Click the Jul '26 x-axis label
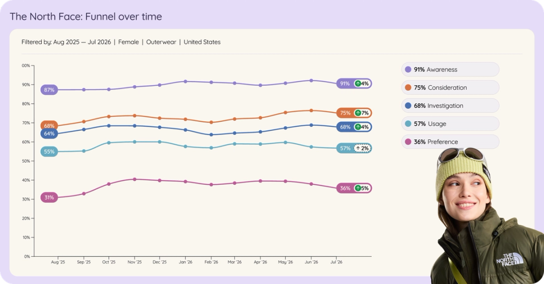This screenshot has height=284, width=544. [336, 262]
